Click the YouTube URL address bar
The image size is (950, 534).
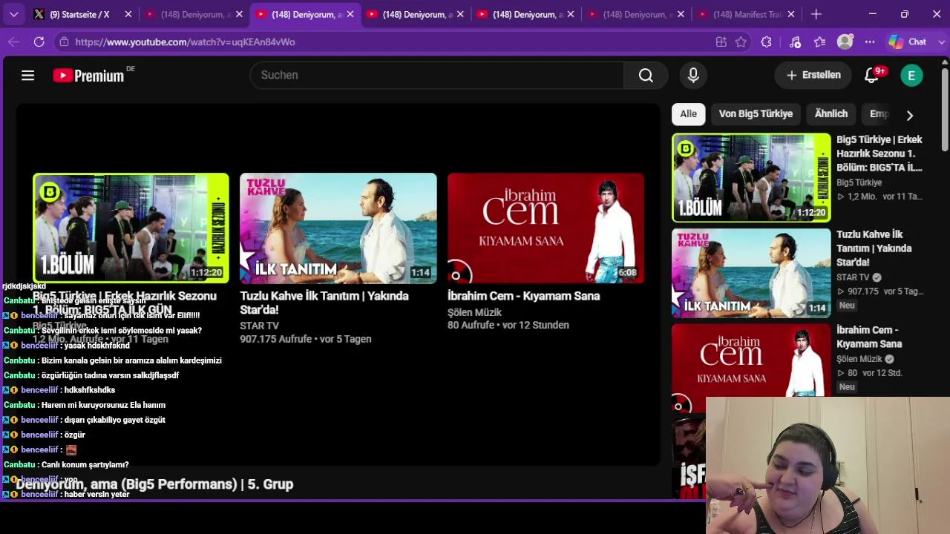coord(186,42)
